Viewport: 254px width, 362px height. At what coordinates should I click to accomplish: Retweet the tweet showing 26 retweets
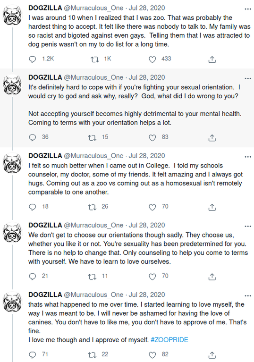[93, 207]
